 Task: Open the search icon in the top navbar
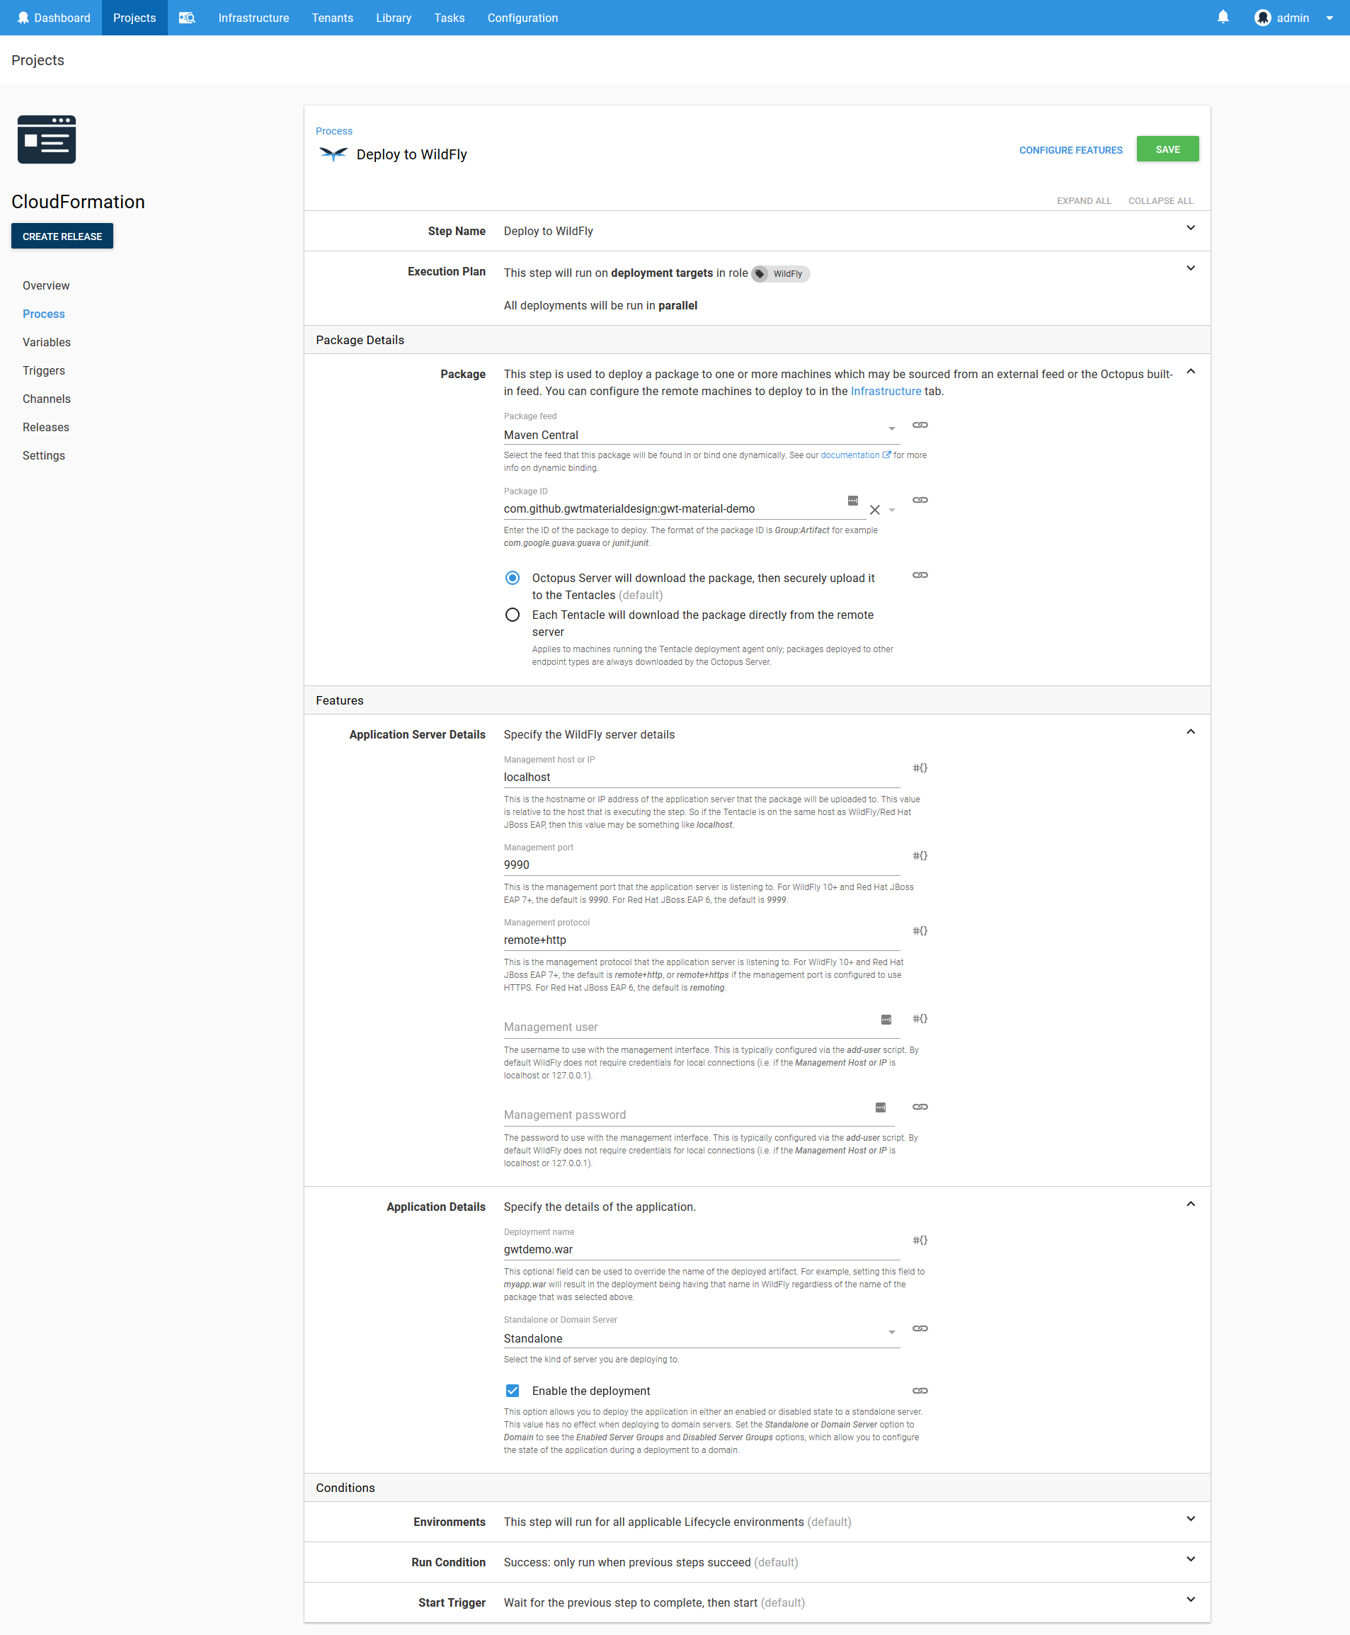coord(188,17)
